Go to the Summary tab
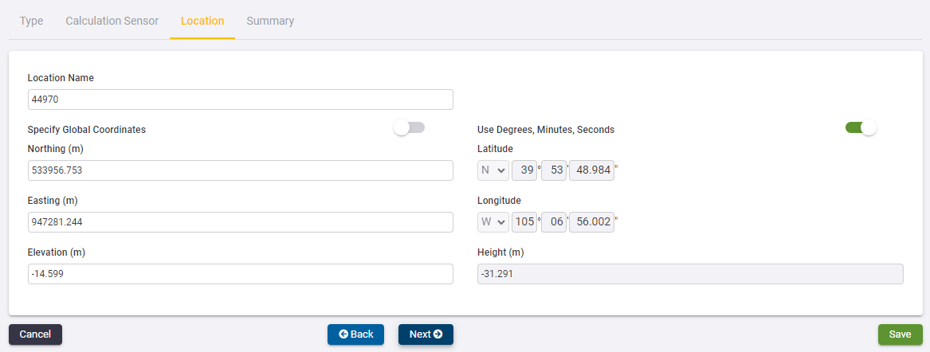This screenshot has width=930, height=352. 270,21
